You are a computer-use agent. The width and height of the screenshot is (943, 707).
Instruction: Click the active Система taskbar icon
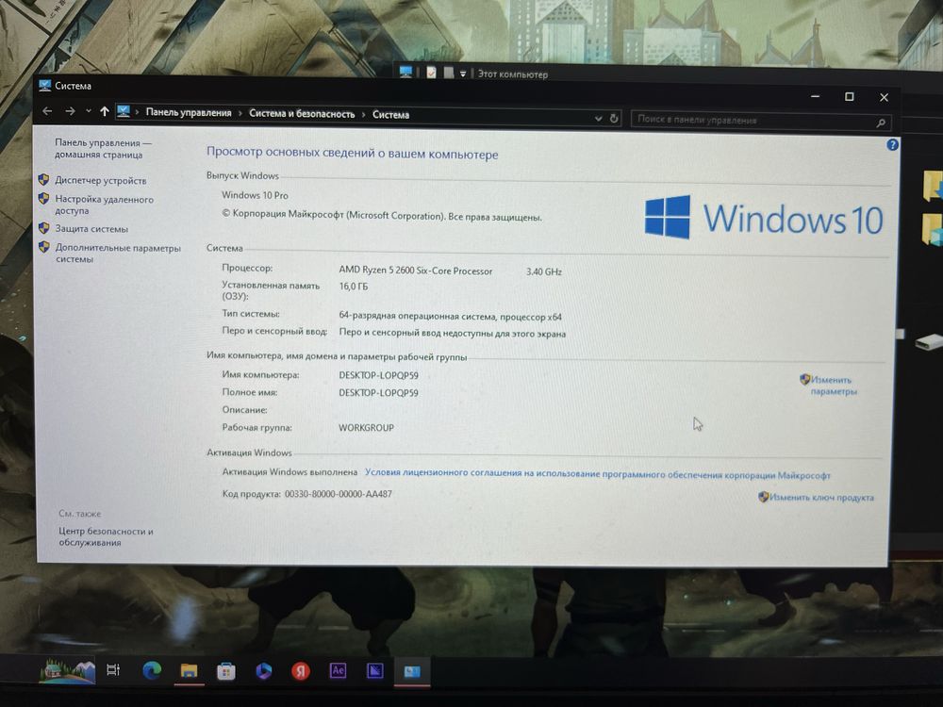412,671
